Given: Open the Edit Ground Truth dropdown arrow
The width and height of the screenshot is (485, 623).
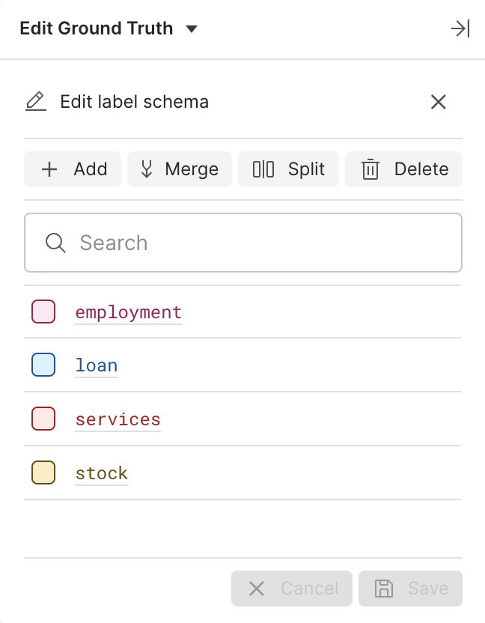Looking at the screenshot, I should coord(192,28).
